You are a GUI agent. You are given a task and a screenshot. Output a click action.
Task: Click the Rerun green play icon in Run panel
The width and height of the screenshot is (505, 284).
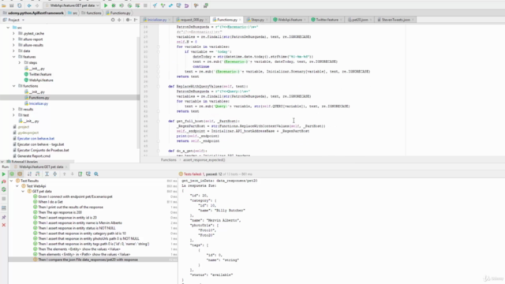click(3, 174)
